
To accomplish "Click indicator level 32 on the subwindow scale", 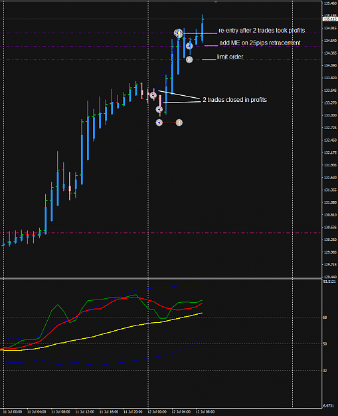I will click(325, 370).
